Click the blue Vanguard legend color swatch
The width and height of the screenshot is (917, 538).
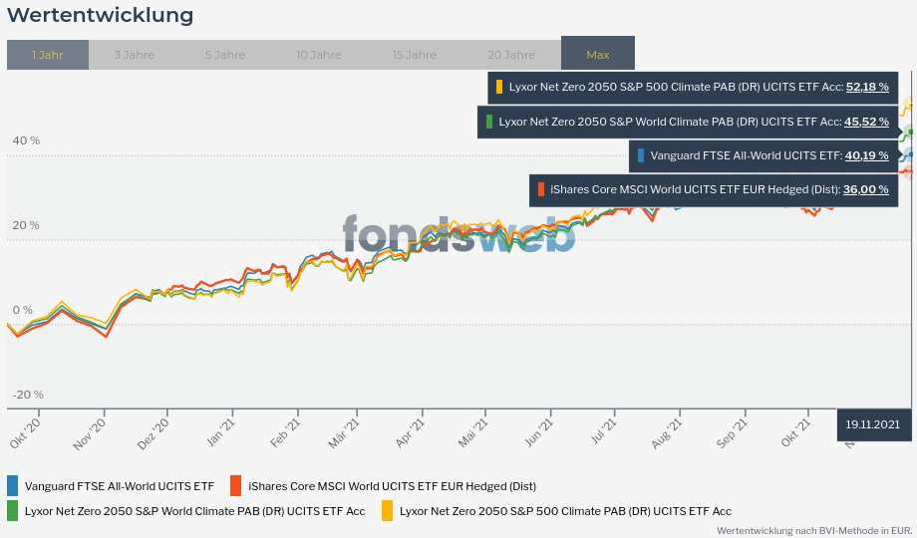[12, 485]
